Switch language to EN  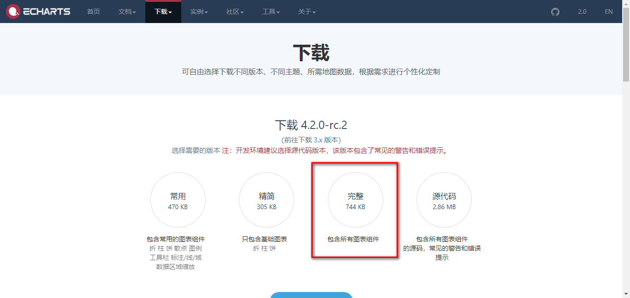point(609,12)
